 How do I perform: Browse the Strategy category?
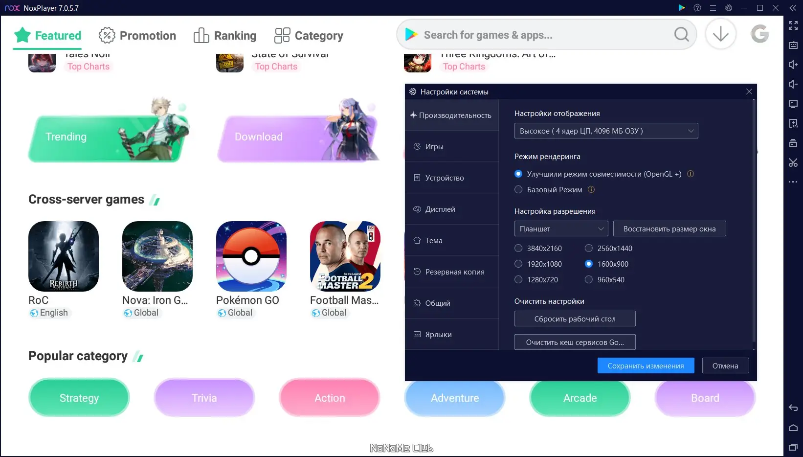79,398
